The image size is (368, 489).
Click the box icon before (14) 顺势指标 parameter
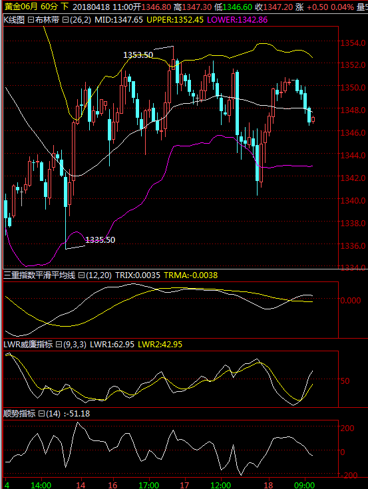41,414
